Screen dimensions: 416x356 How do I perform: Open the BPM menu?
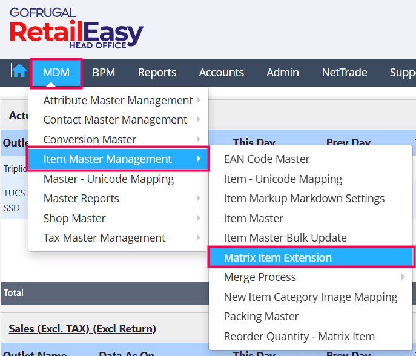pyautogui.click(x=104, y=73)
